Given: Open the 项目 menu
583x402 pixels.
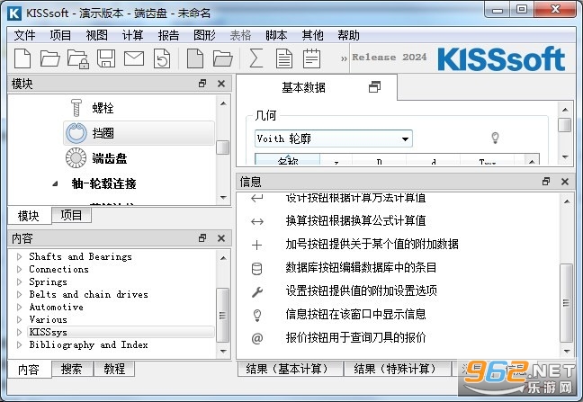Looking at the screenshot, I should coord(60,35).
